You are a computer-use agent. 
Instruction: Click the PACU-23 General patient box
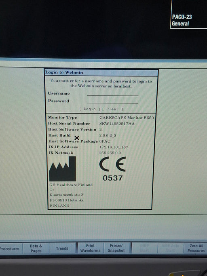pyautogui.click(x=189, y=15)
